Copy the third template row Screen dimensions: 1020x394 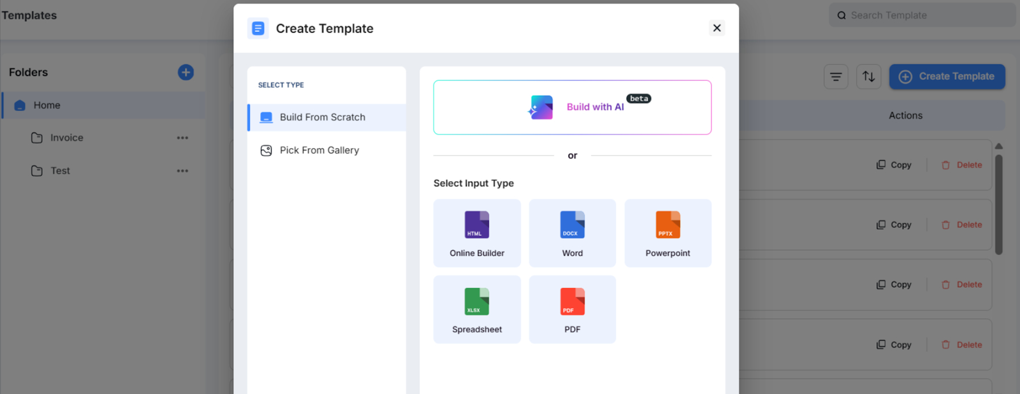[x=894, y=285]
